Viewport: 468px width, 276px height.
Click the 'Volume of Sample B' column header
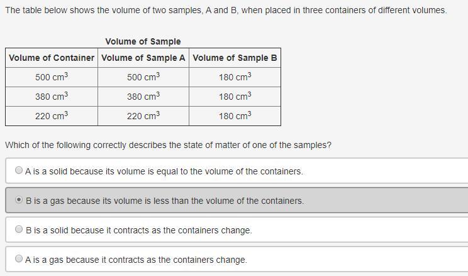tap(235, 58)
